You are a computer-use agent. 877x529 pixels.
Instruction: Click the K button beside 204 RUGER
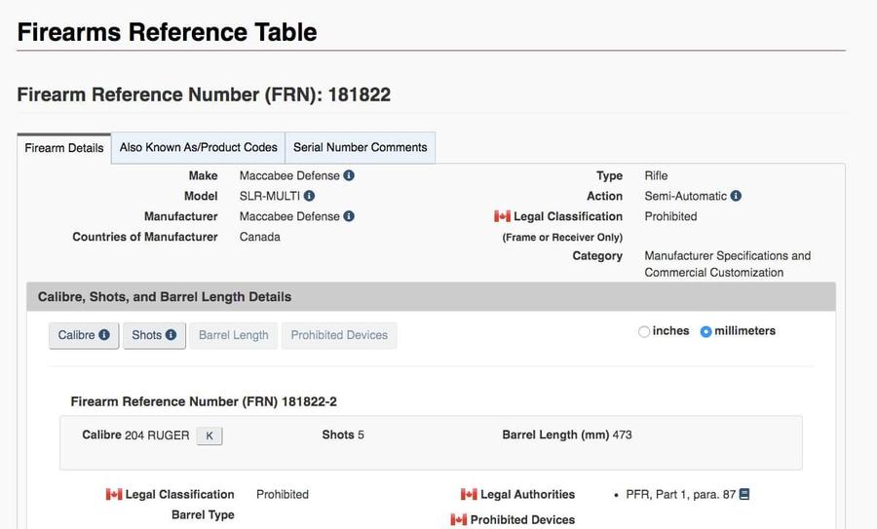(210, 435)
